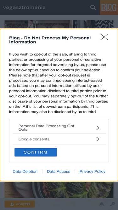Select the Google consents row label
This screenshot has width=118, height=210.
[x=34, y=139]
